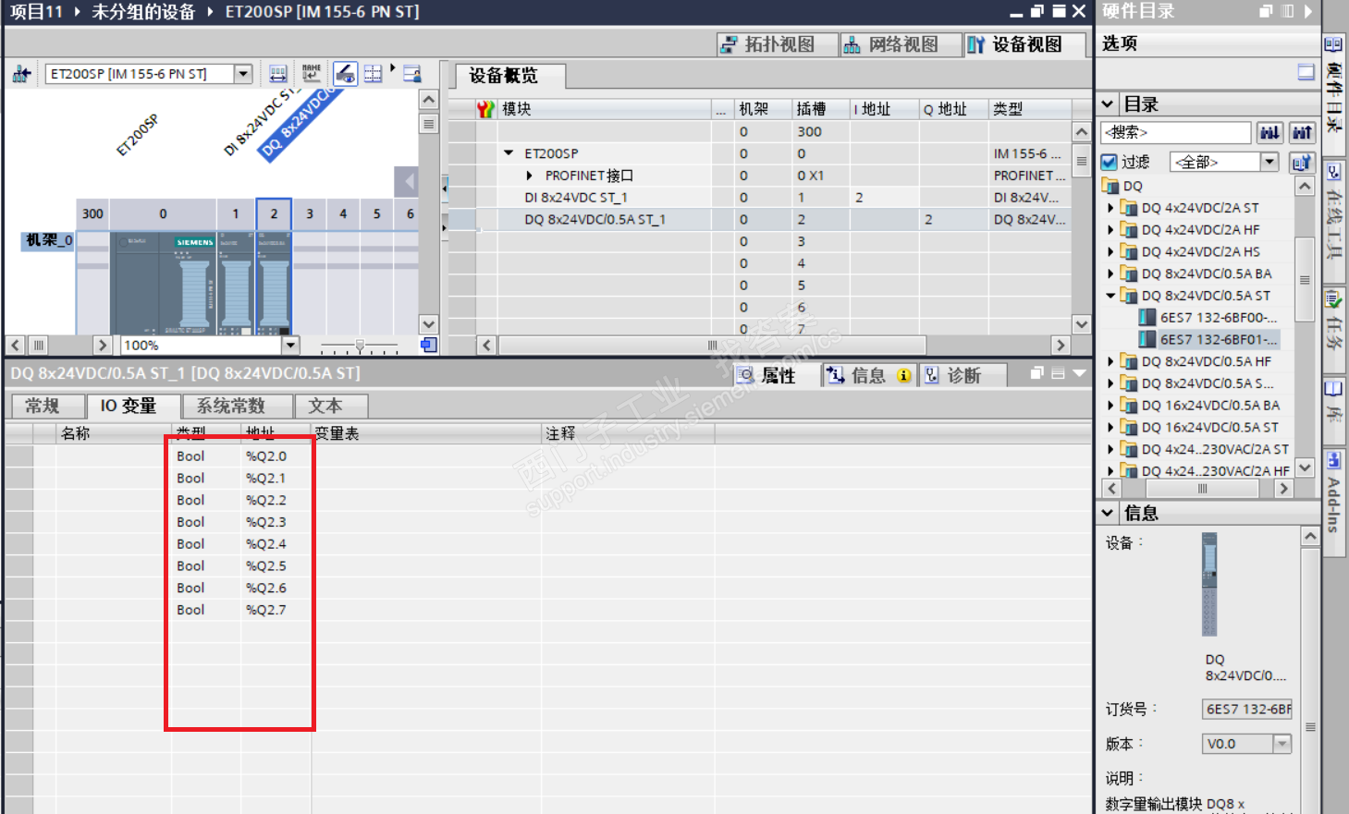Screen dimensions: 1349x814
Task: Click yellow info badge on 信息 tab
Action: tap(904, 376)
